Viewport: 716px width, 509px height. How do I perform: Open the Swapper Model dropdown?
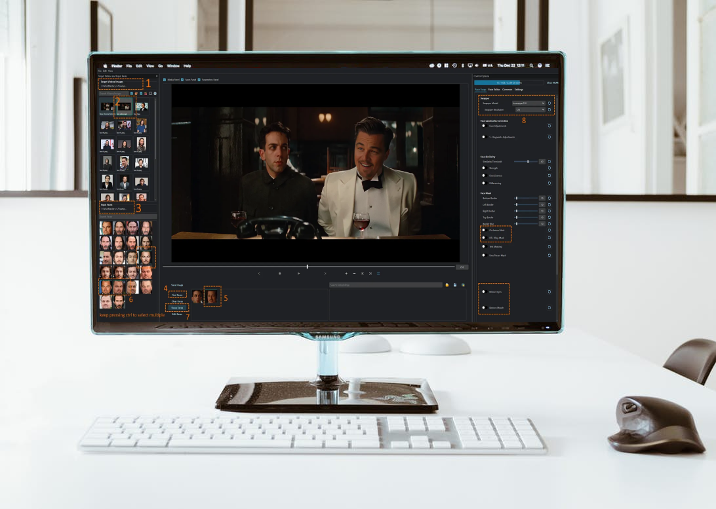point(528,103)
